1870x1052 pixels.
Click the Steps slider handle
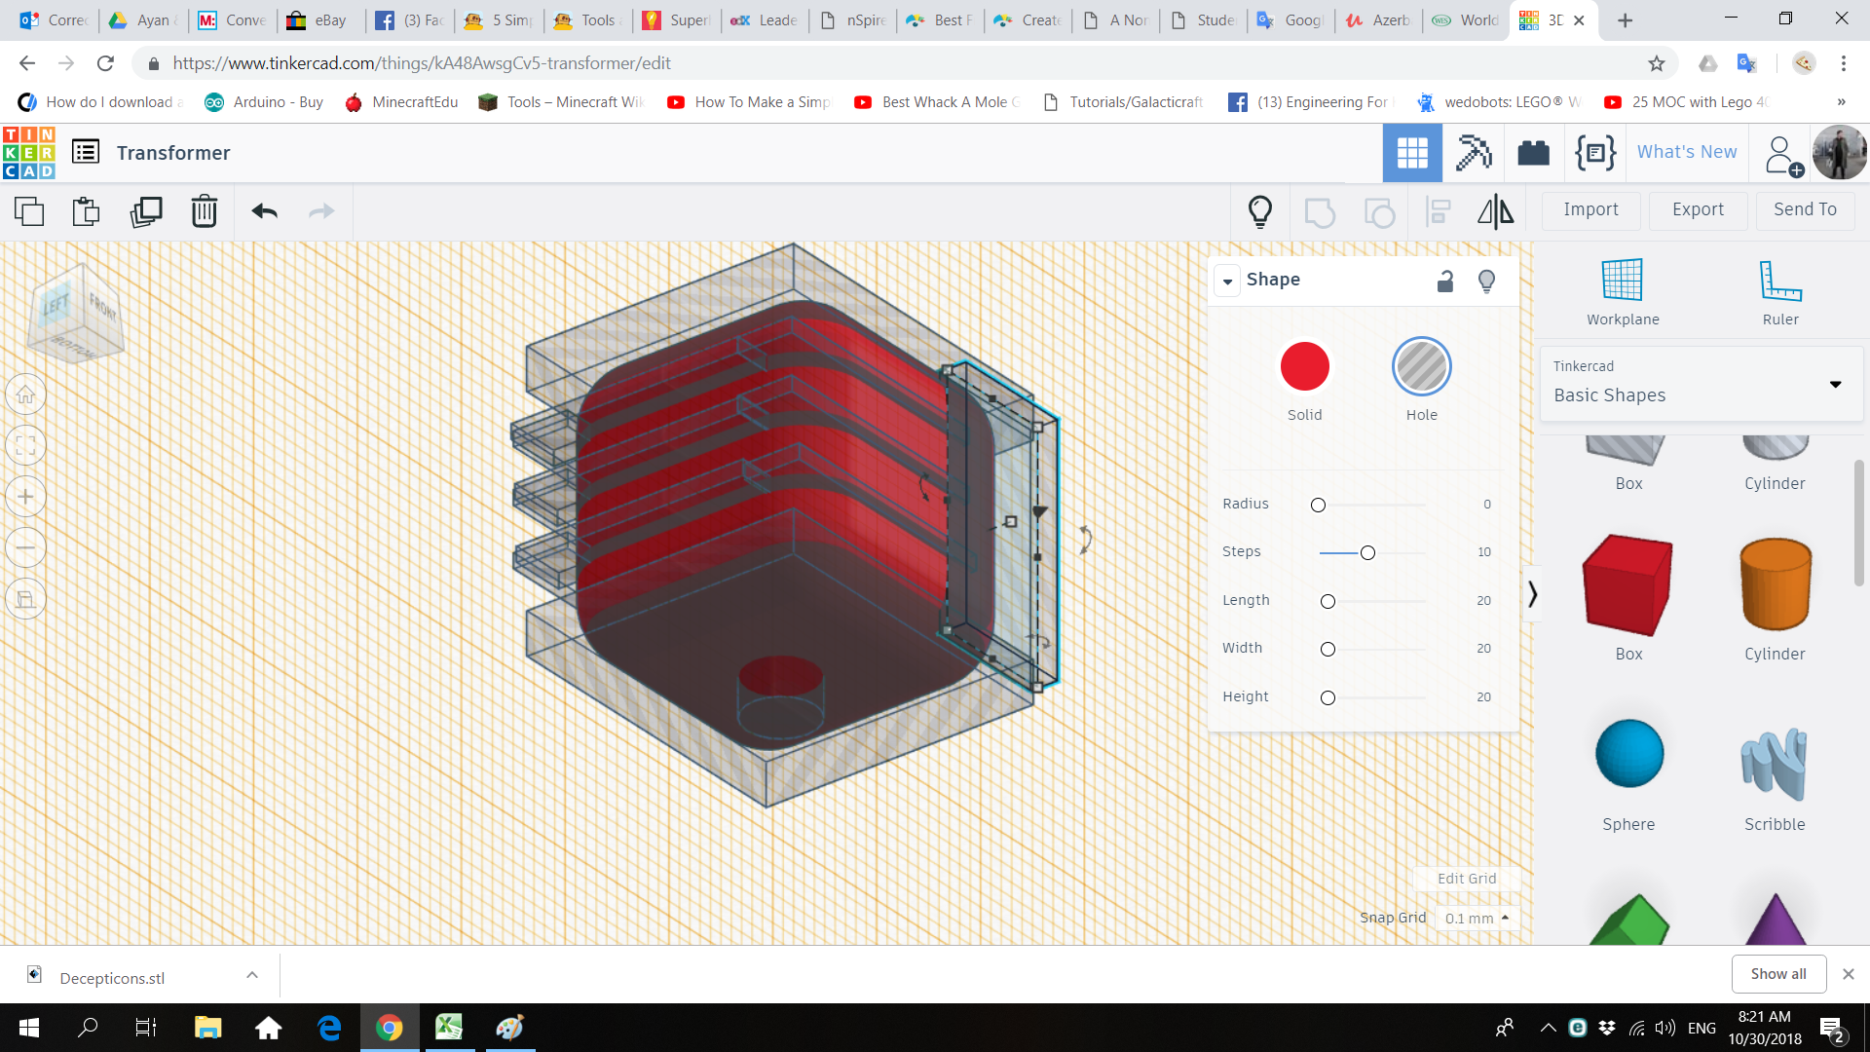(x=1367, y=553)
